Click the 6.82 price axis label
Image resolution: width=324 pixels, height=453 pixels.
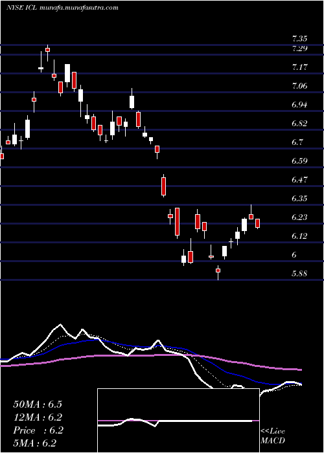pyautogui.click(x=299, y=124)
